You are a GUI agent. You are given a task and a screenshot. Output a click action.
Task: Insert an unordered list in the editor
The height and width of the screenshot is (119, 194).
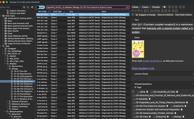click(x=152, y=11)
